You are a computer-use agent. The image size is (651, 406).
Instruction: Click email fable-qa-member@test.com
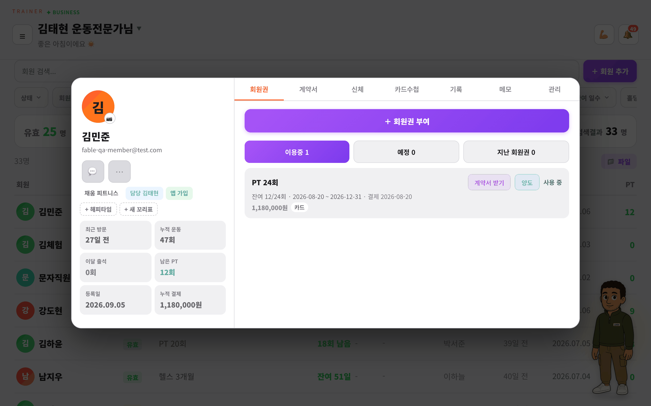[122, 150]
